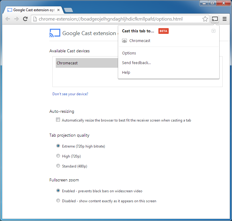Click the "Fullscreen zoom" heading
This screenshot has height=221, width=232.
64,180
